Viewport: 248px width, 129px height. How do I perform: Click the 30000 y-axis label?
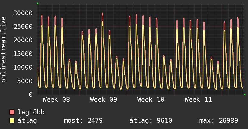pos(23,13)
